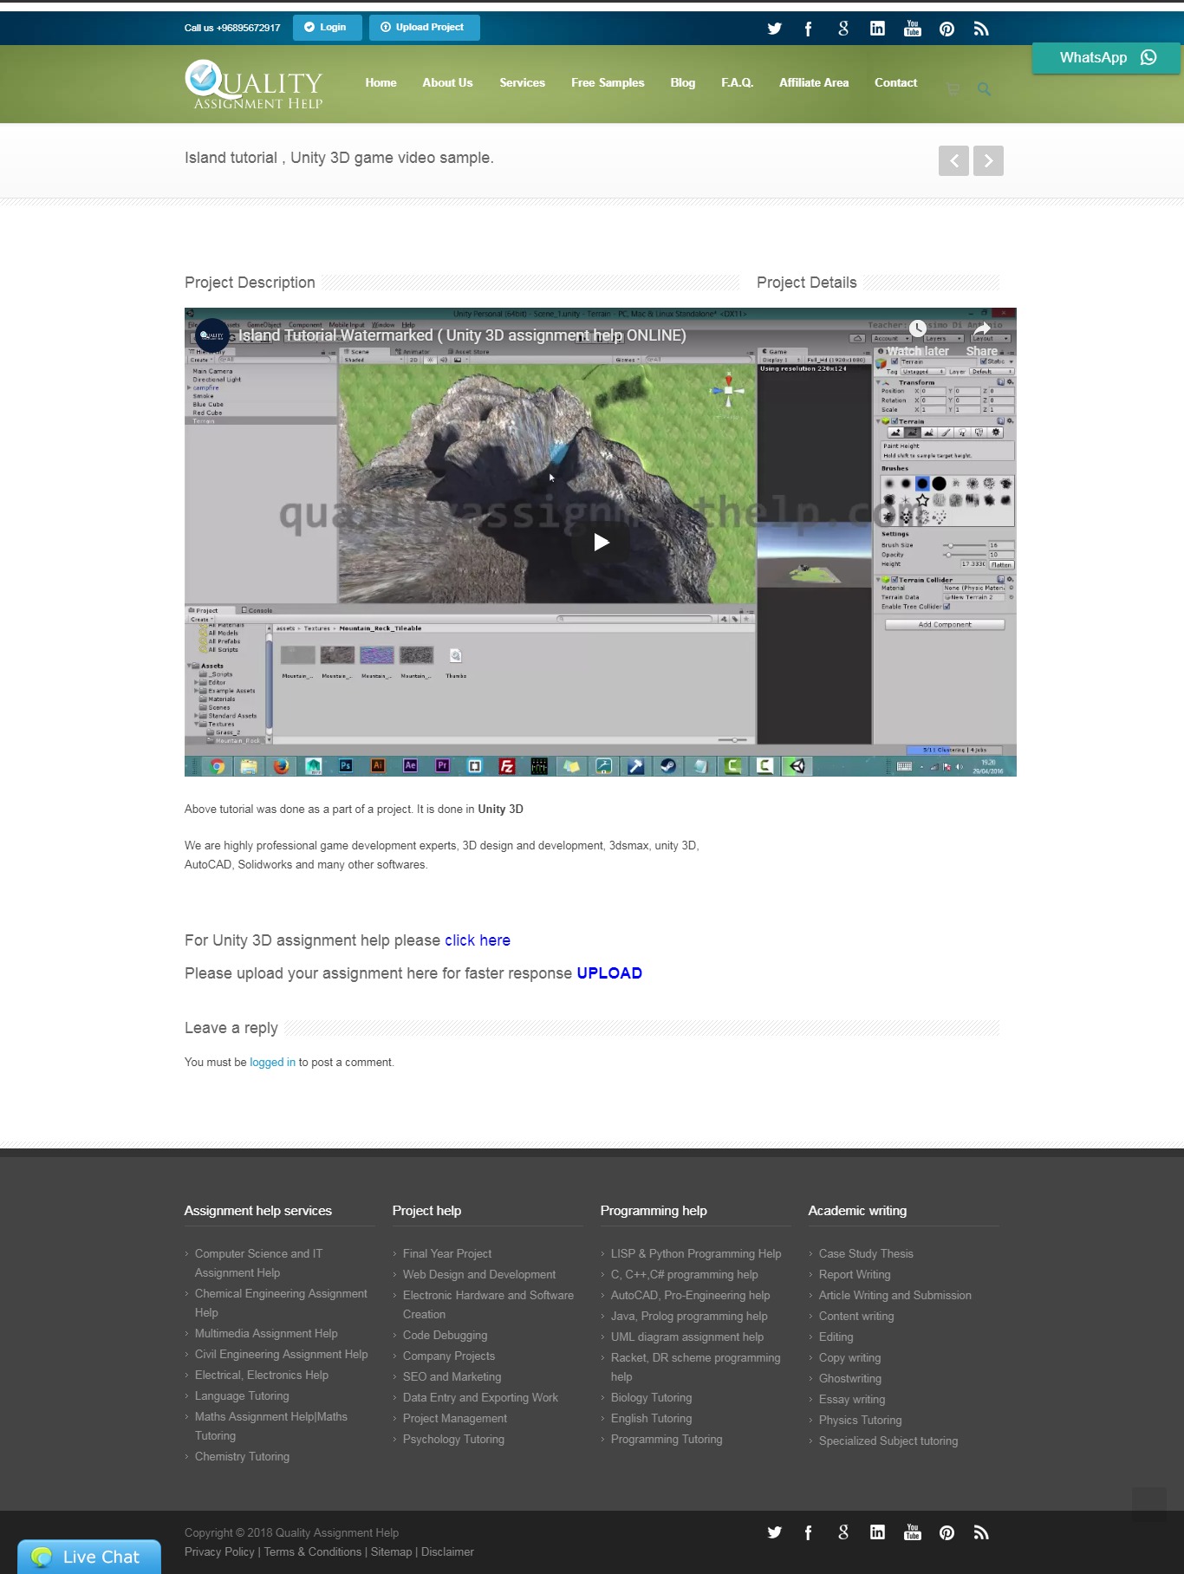Click the Upload Project button

click(x=424, y=27)
